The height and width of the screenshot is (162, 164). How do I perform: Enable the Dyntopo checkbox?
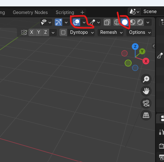point(63,32)
